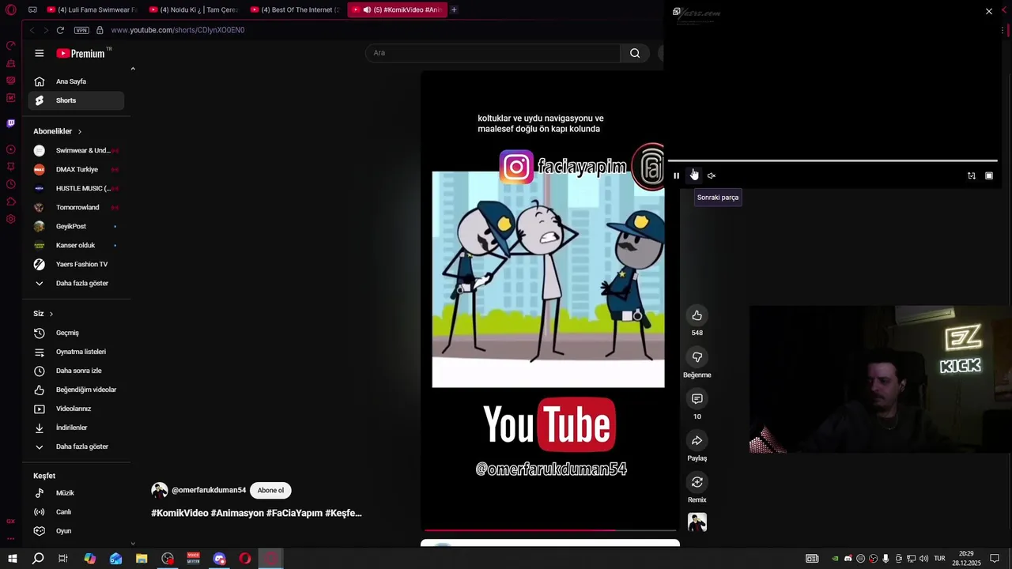Seek on the pop-out player progress bar

(832, 161)
